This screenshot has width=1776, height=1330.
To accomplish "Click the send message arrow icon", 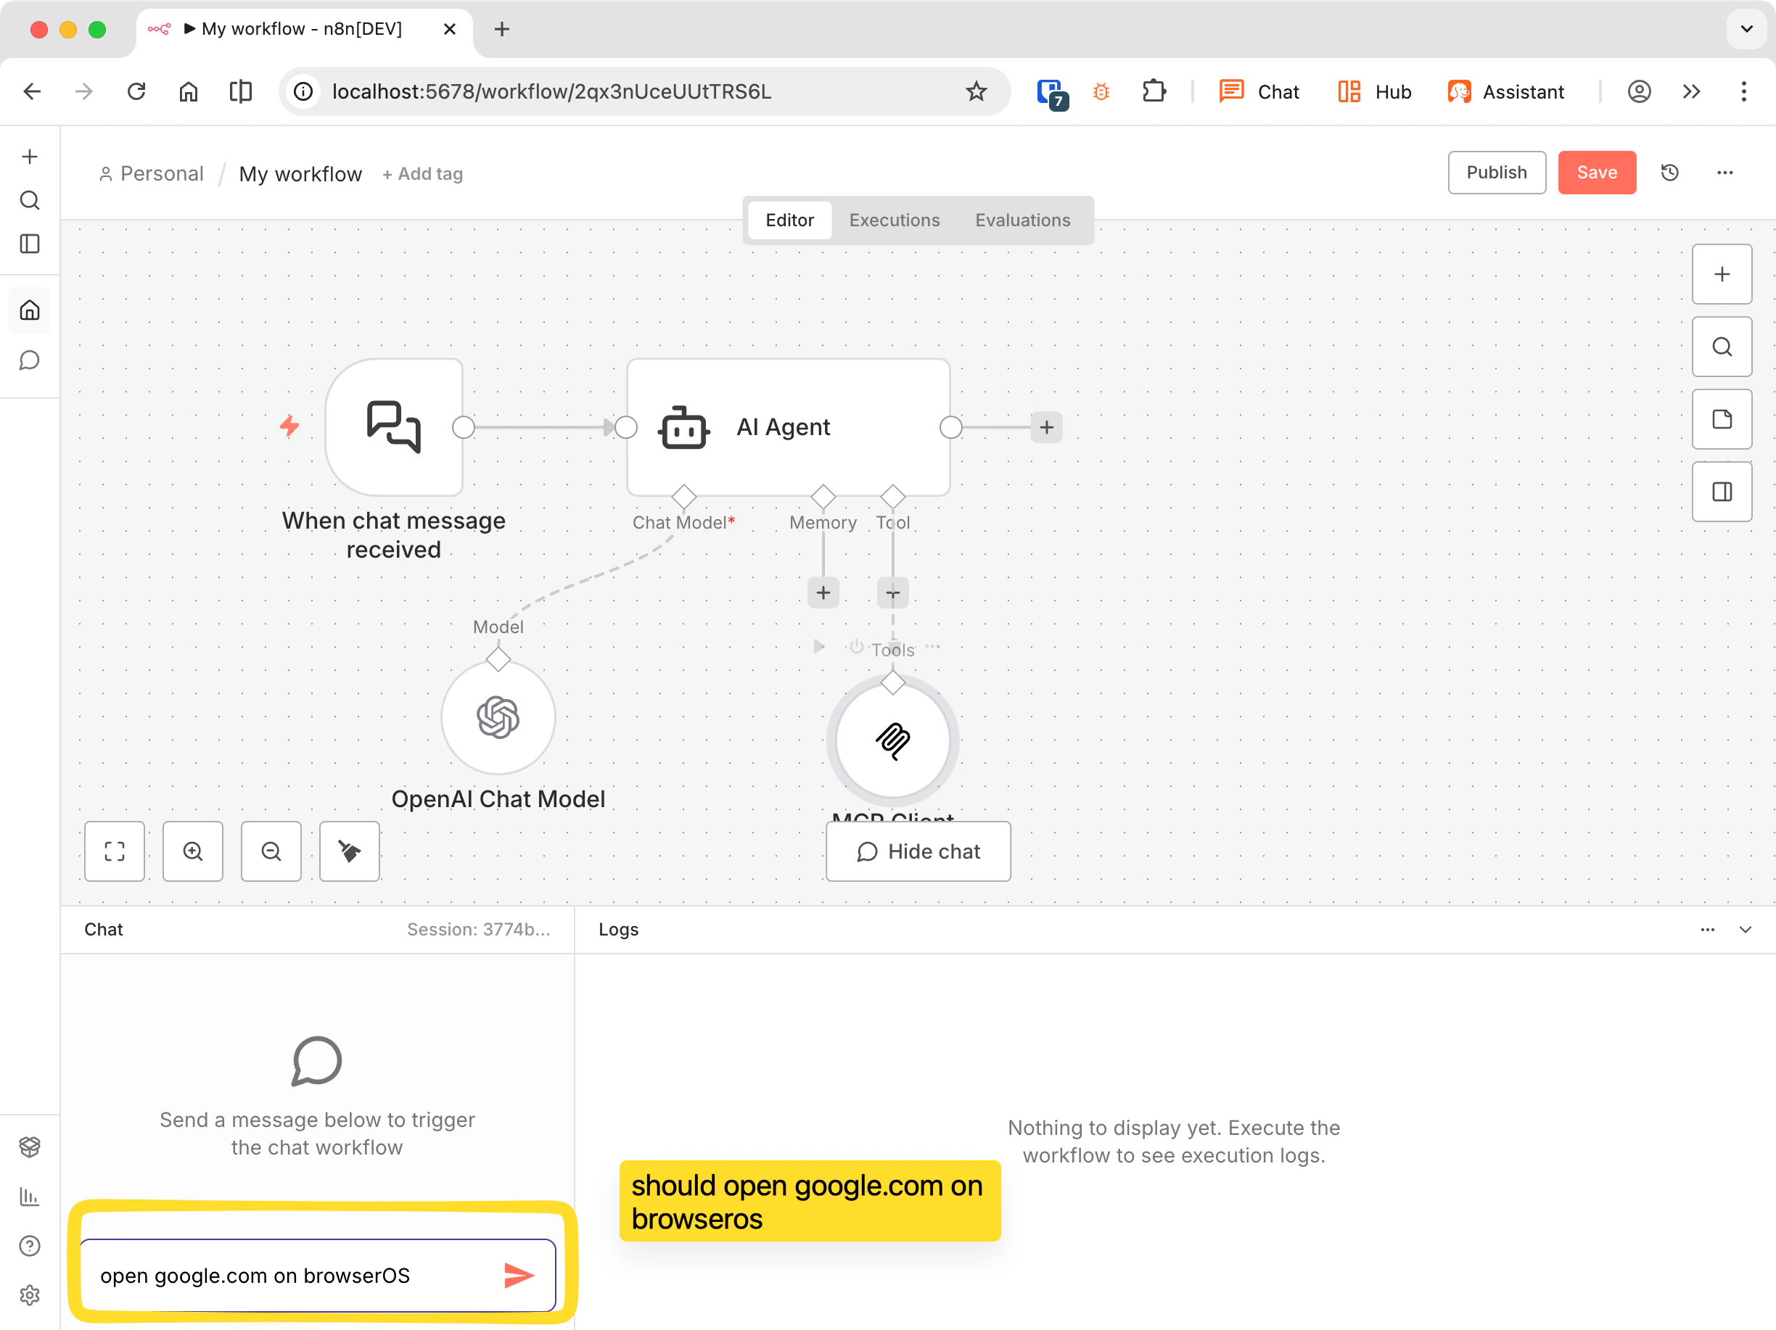I will point(519,1275).
